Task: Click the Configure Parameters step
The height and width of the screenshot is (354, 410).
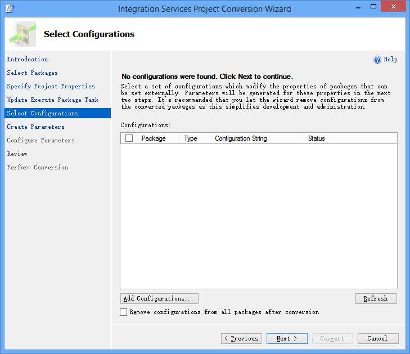Action: [x=41, y=140]
